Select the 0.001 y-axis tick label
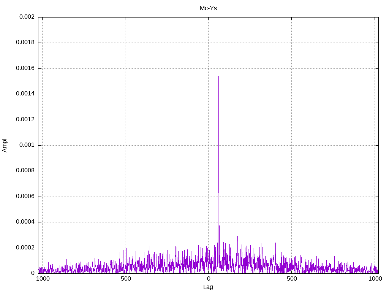Image resolution: width=389 pixels, height=292 pixels. 27,145
